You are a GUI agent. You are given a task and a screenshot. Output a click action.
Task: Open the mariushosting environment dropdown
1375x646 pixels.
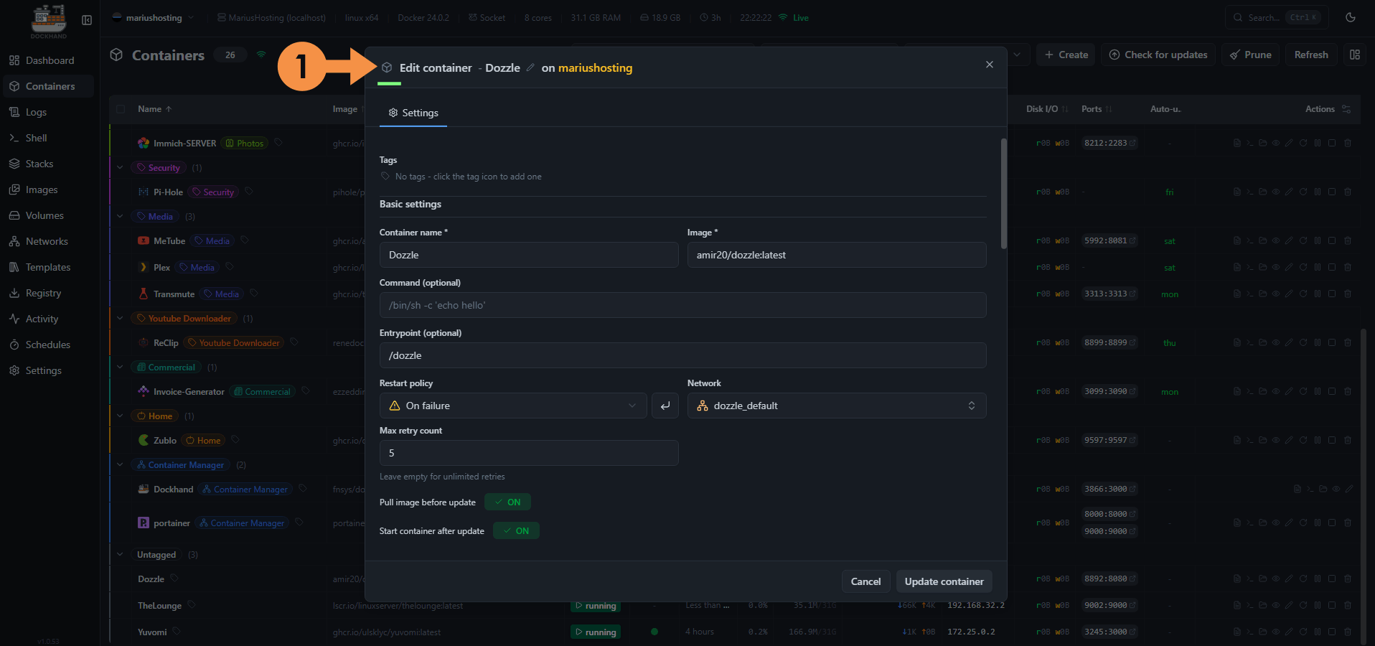tap(153, 18)
